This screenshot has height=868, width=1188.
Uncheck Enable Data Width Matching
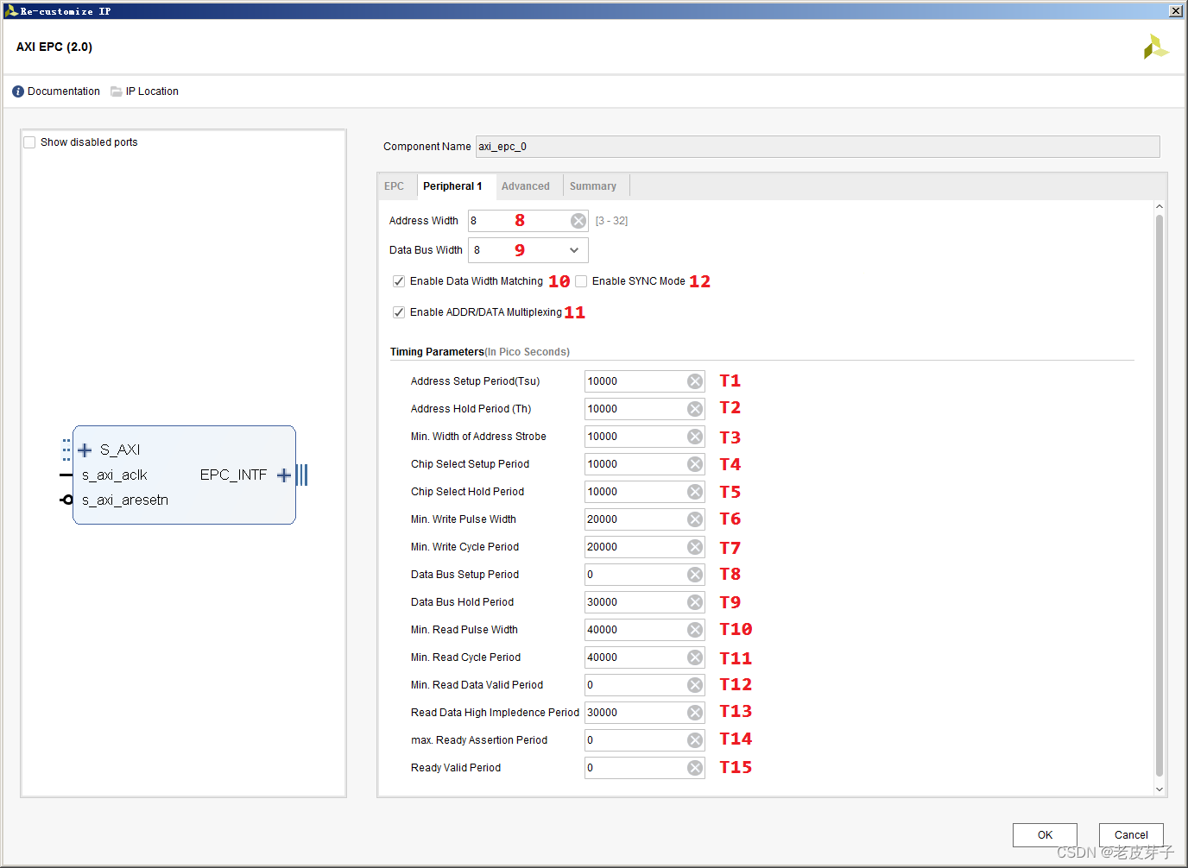[x=399, y=281]
